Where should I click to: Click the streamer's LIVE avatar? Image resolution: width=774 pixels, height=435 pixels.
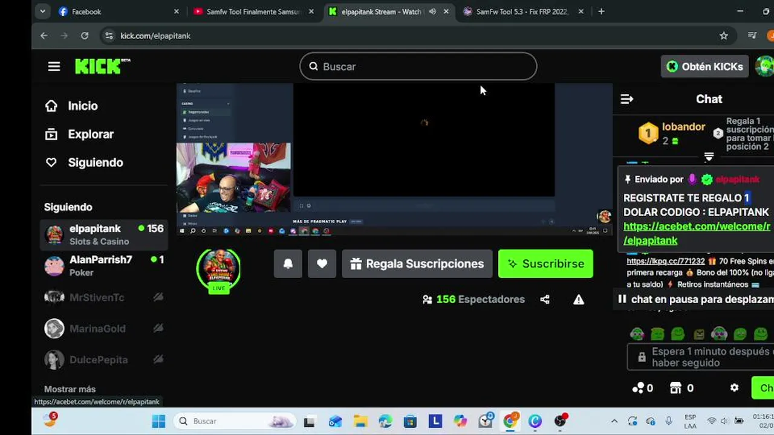218,269
